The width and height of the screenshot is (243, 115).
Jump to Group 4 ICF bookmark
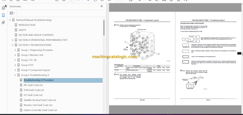27,65
